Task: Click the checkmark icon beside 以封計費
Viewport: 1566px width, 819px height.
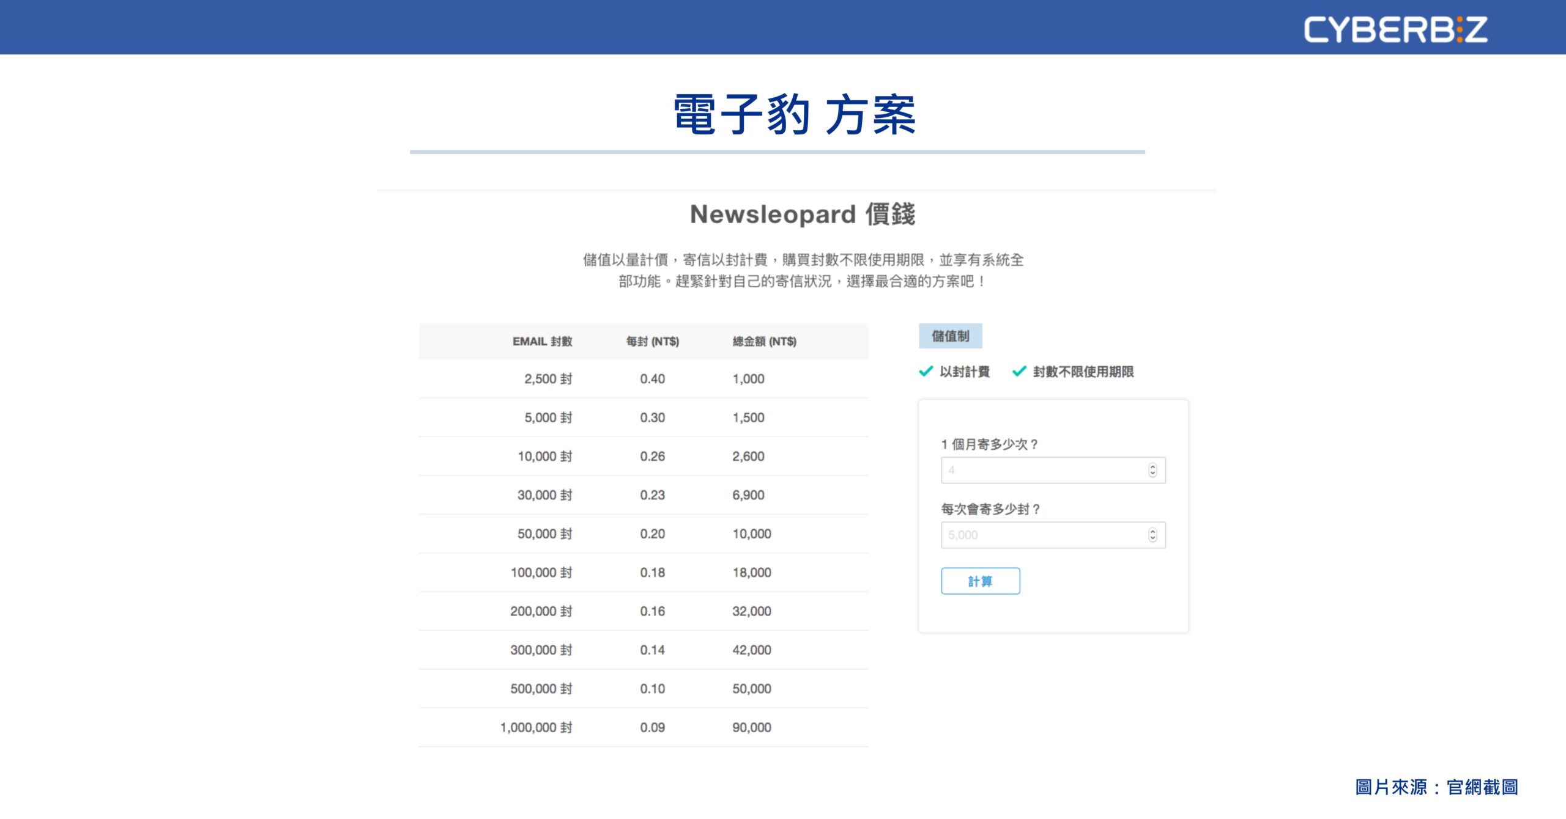Action: pyautogui.click(x=926, y=371)
